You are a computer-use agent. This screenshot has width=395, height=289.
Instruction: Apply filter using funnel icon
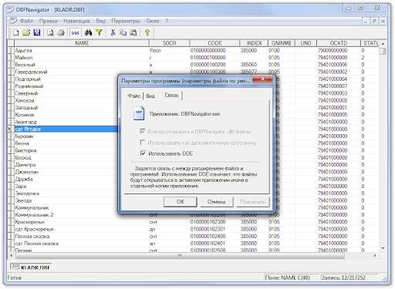coord(99,32)
